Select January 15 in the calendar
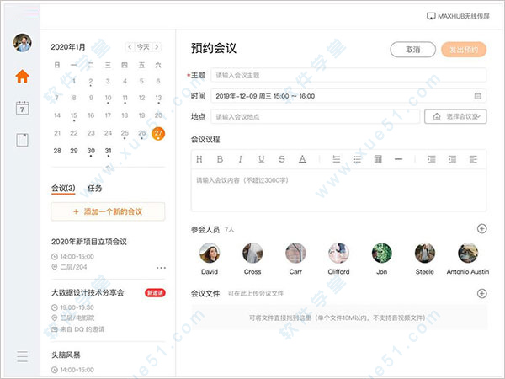Image resolution: width=505 pixels, height=379 pixels. pos(74,115)
